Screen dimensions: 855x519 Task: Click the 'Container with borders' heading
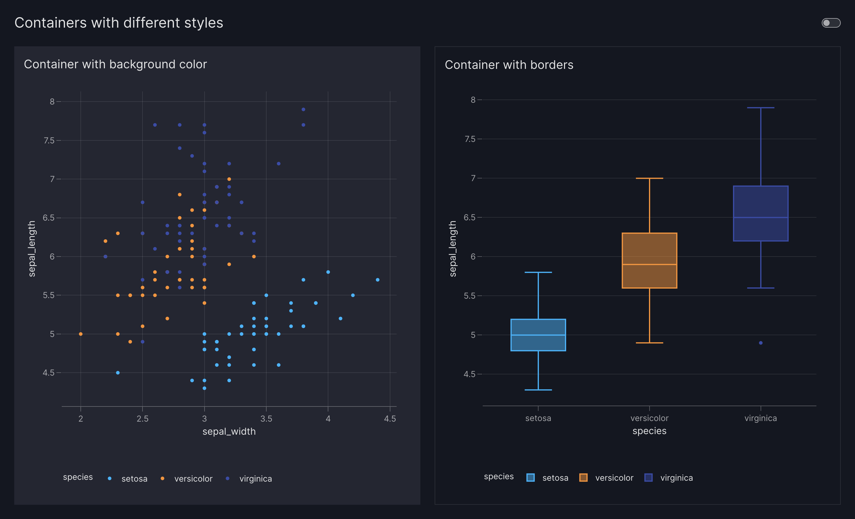[509, 65]
